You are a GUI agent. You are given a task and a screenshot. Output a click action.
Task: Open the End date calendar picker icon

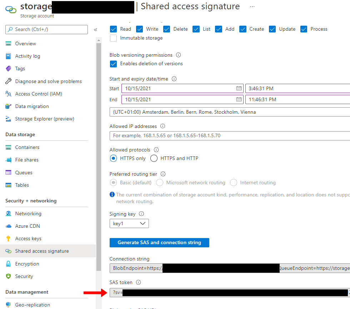[x=239, y=99]
